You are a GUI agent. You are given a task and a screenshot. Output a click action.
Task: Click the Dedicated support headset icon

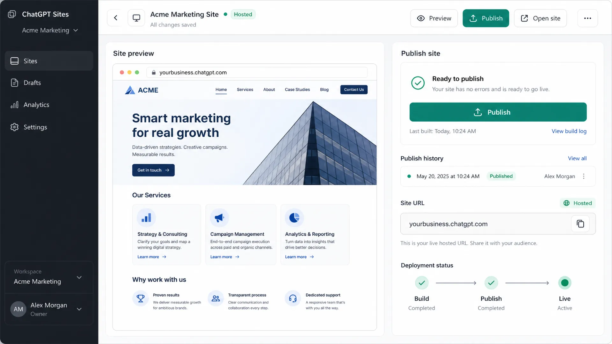click(x=293, y=298)
